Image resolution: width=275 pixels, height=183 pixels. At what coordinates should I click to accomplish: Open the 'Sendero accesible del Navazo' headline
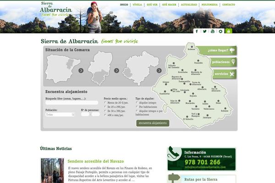(96, 161)
